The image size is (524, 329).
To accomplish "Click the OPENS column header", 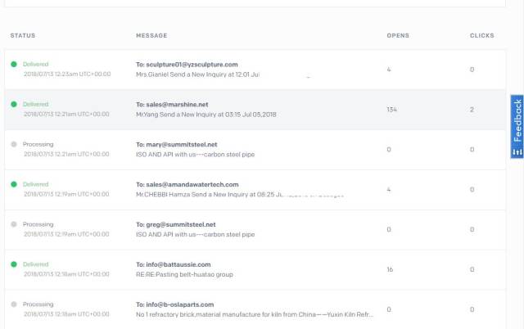I will click(x=398, y=36).
